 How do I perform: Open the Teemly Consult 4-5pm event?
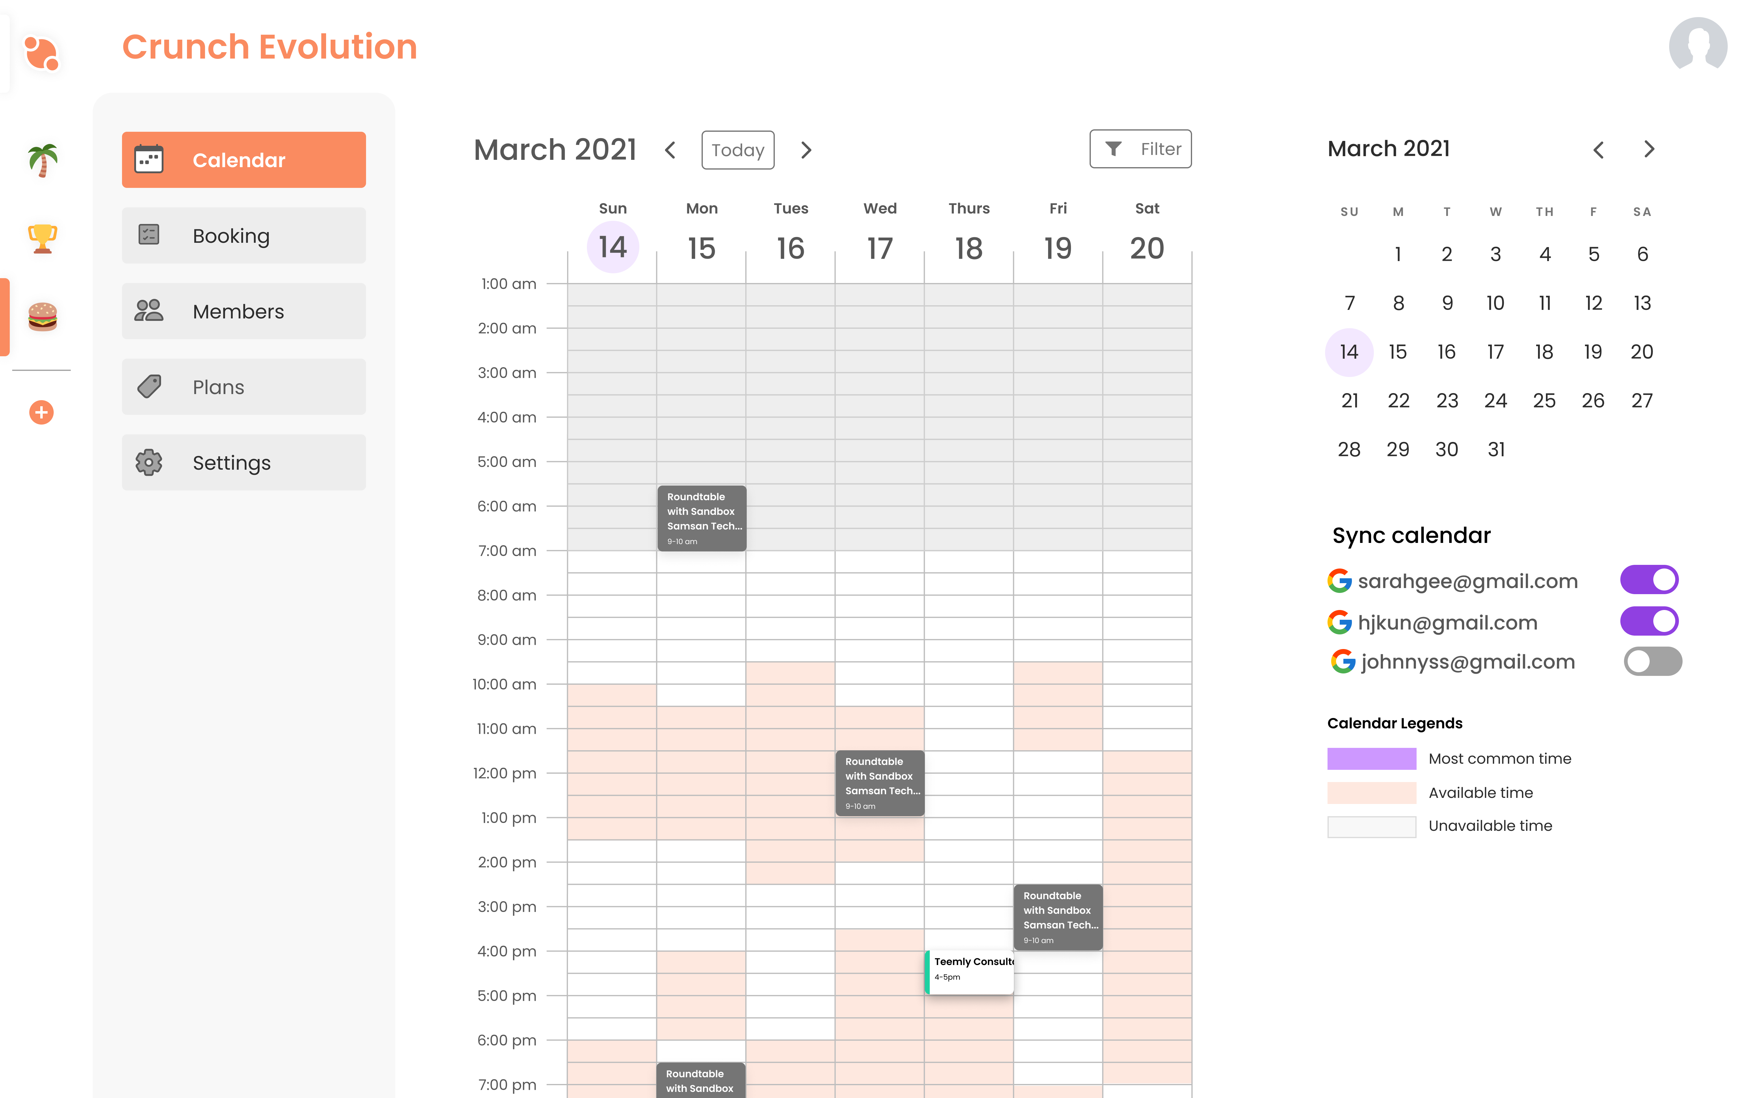click(970, 971)
